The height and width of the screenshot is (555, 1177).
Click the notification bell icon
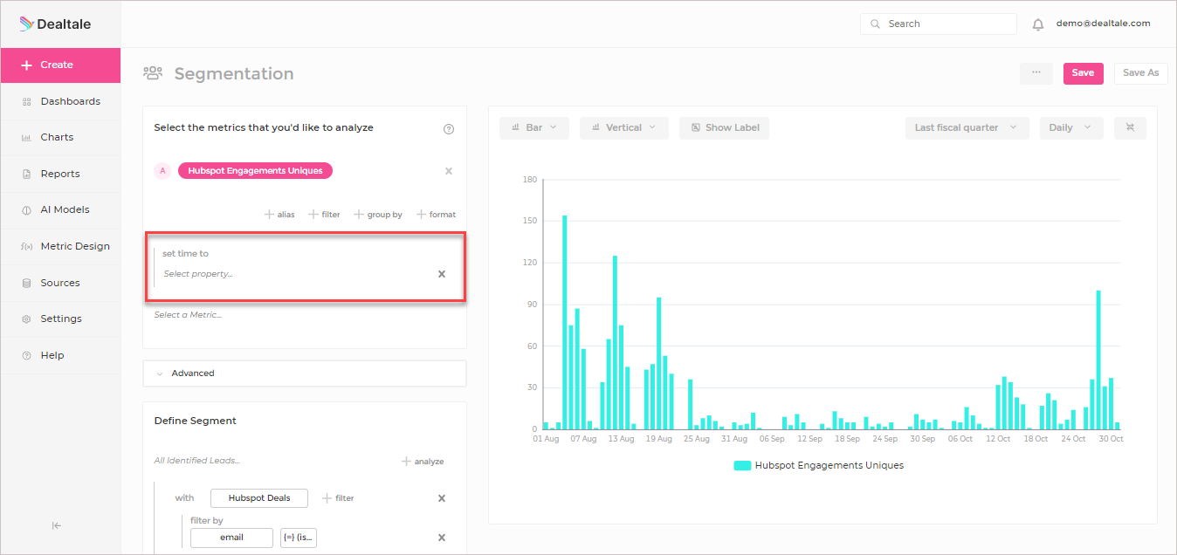pos(1037,24)
